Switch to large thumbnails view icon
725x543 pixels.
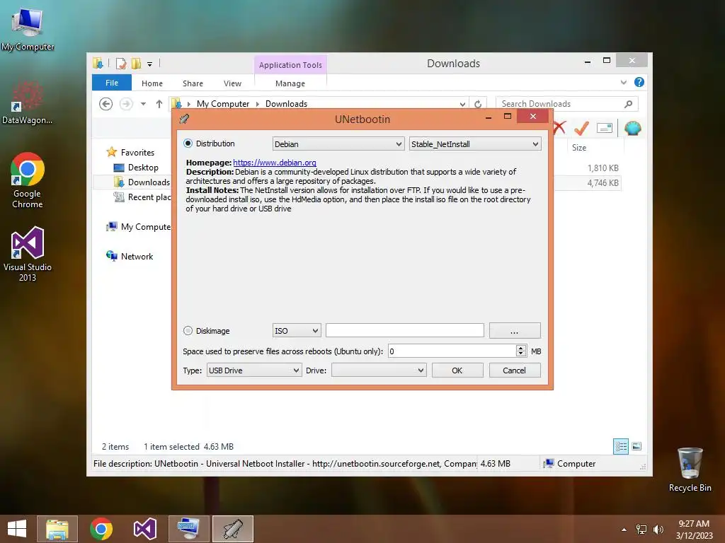[636, 446]
